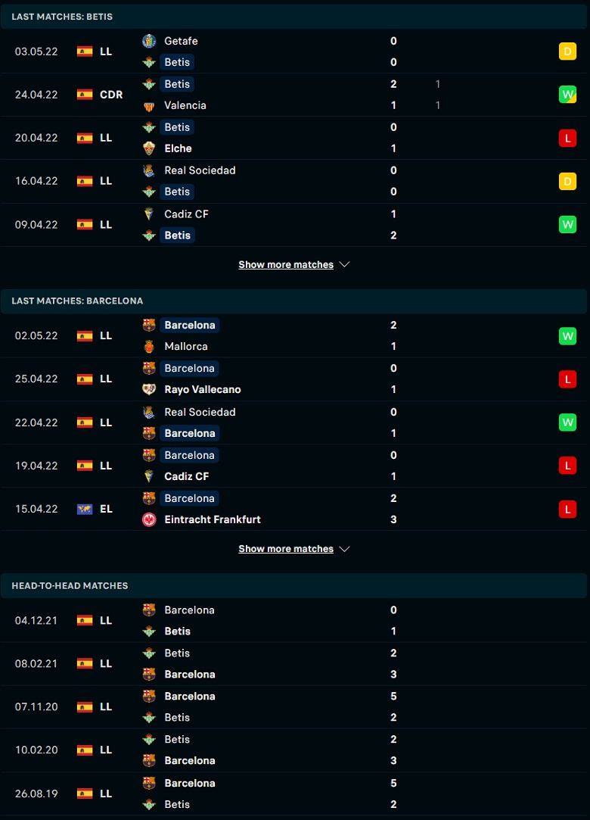Expand Betis matches with the chevron arrow
Viewport: 590px width, 820px height.
[x=344, y=264]
